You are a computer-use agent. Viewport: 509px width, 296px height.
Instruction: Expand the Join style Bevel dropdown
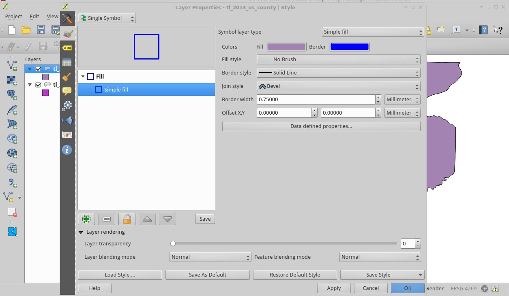click(x=338, y=86)
